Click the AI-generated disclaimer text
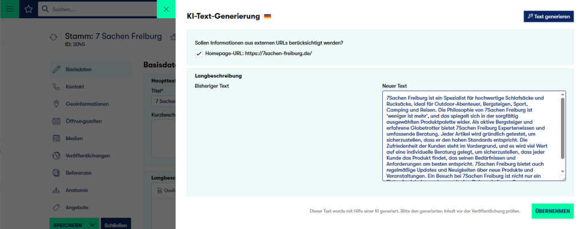 [415, 211]
